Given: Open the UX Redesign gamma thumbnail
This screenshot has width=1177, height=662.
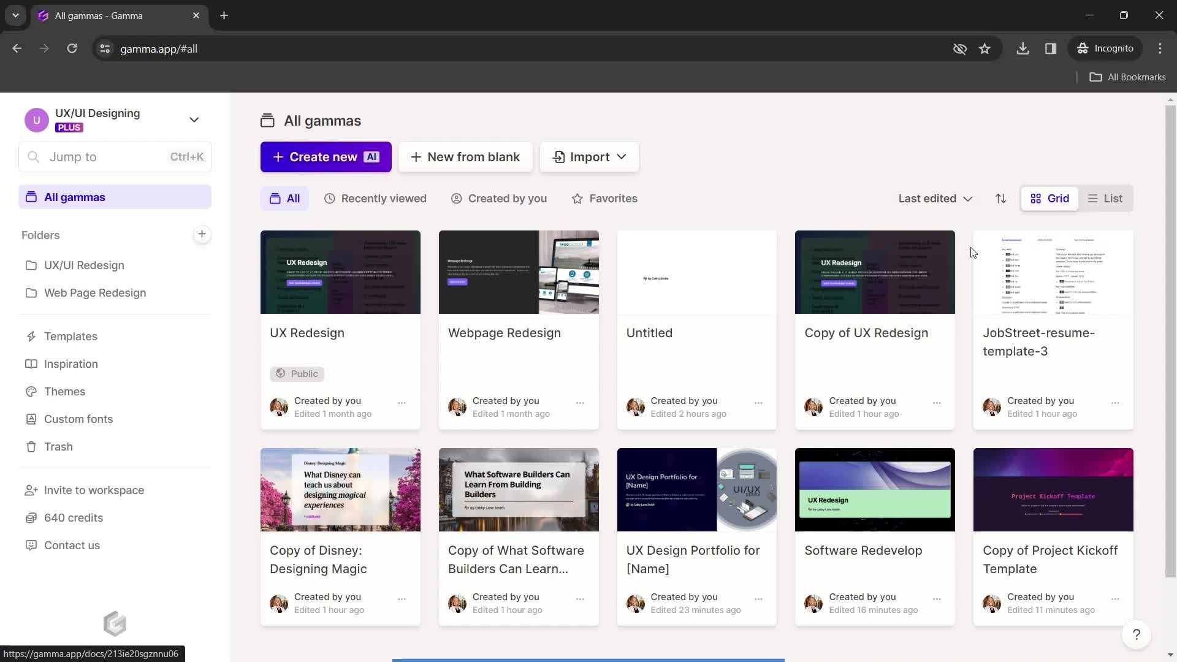Looking at the screenshot, I should pyautogui.click(x=339, y=272).
